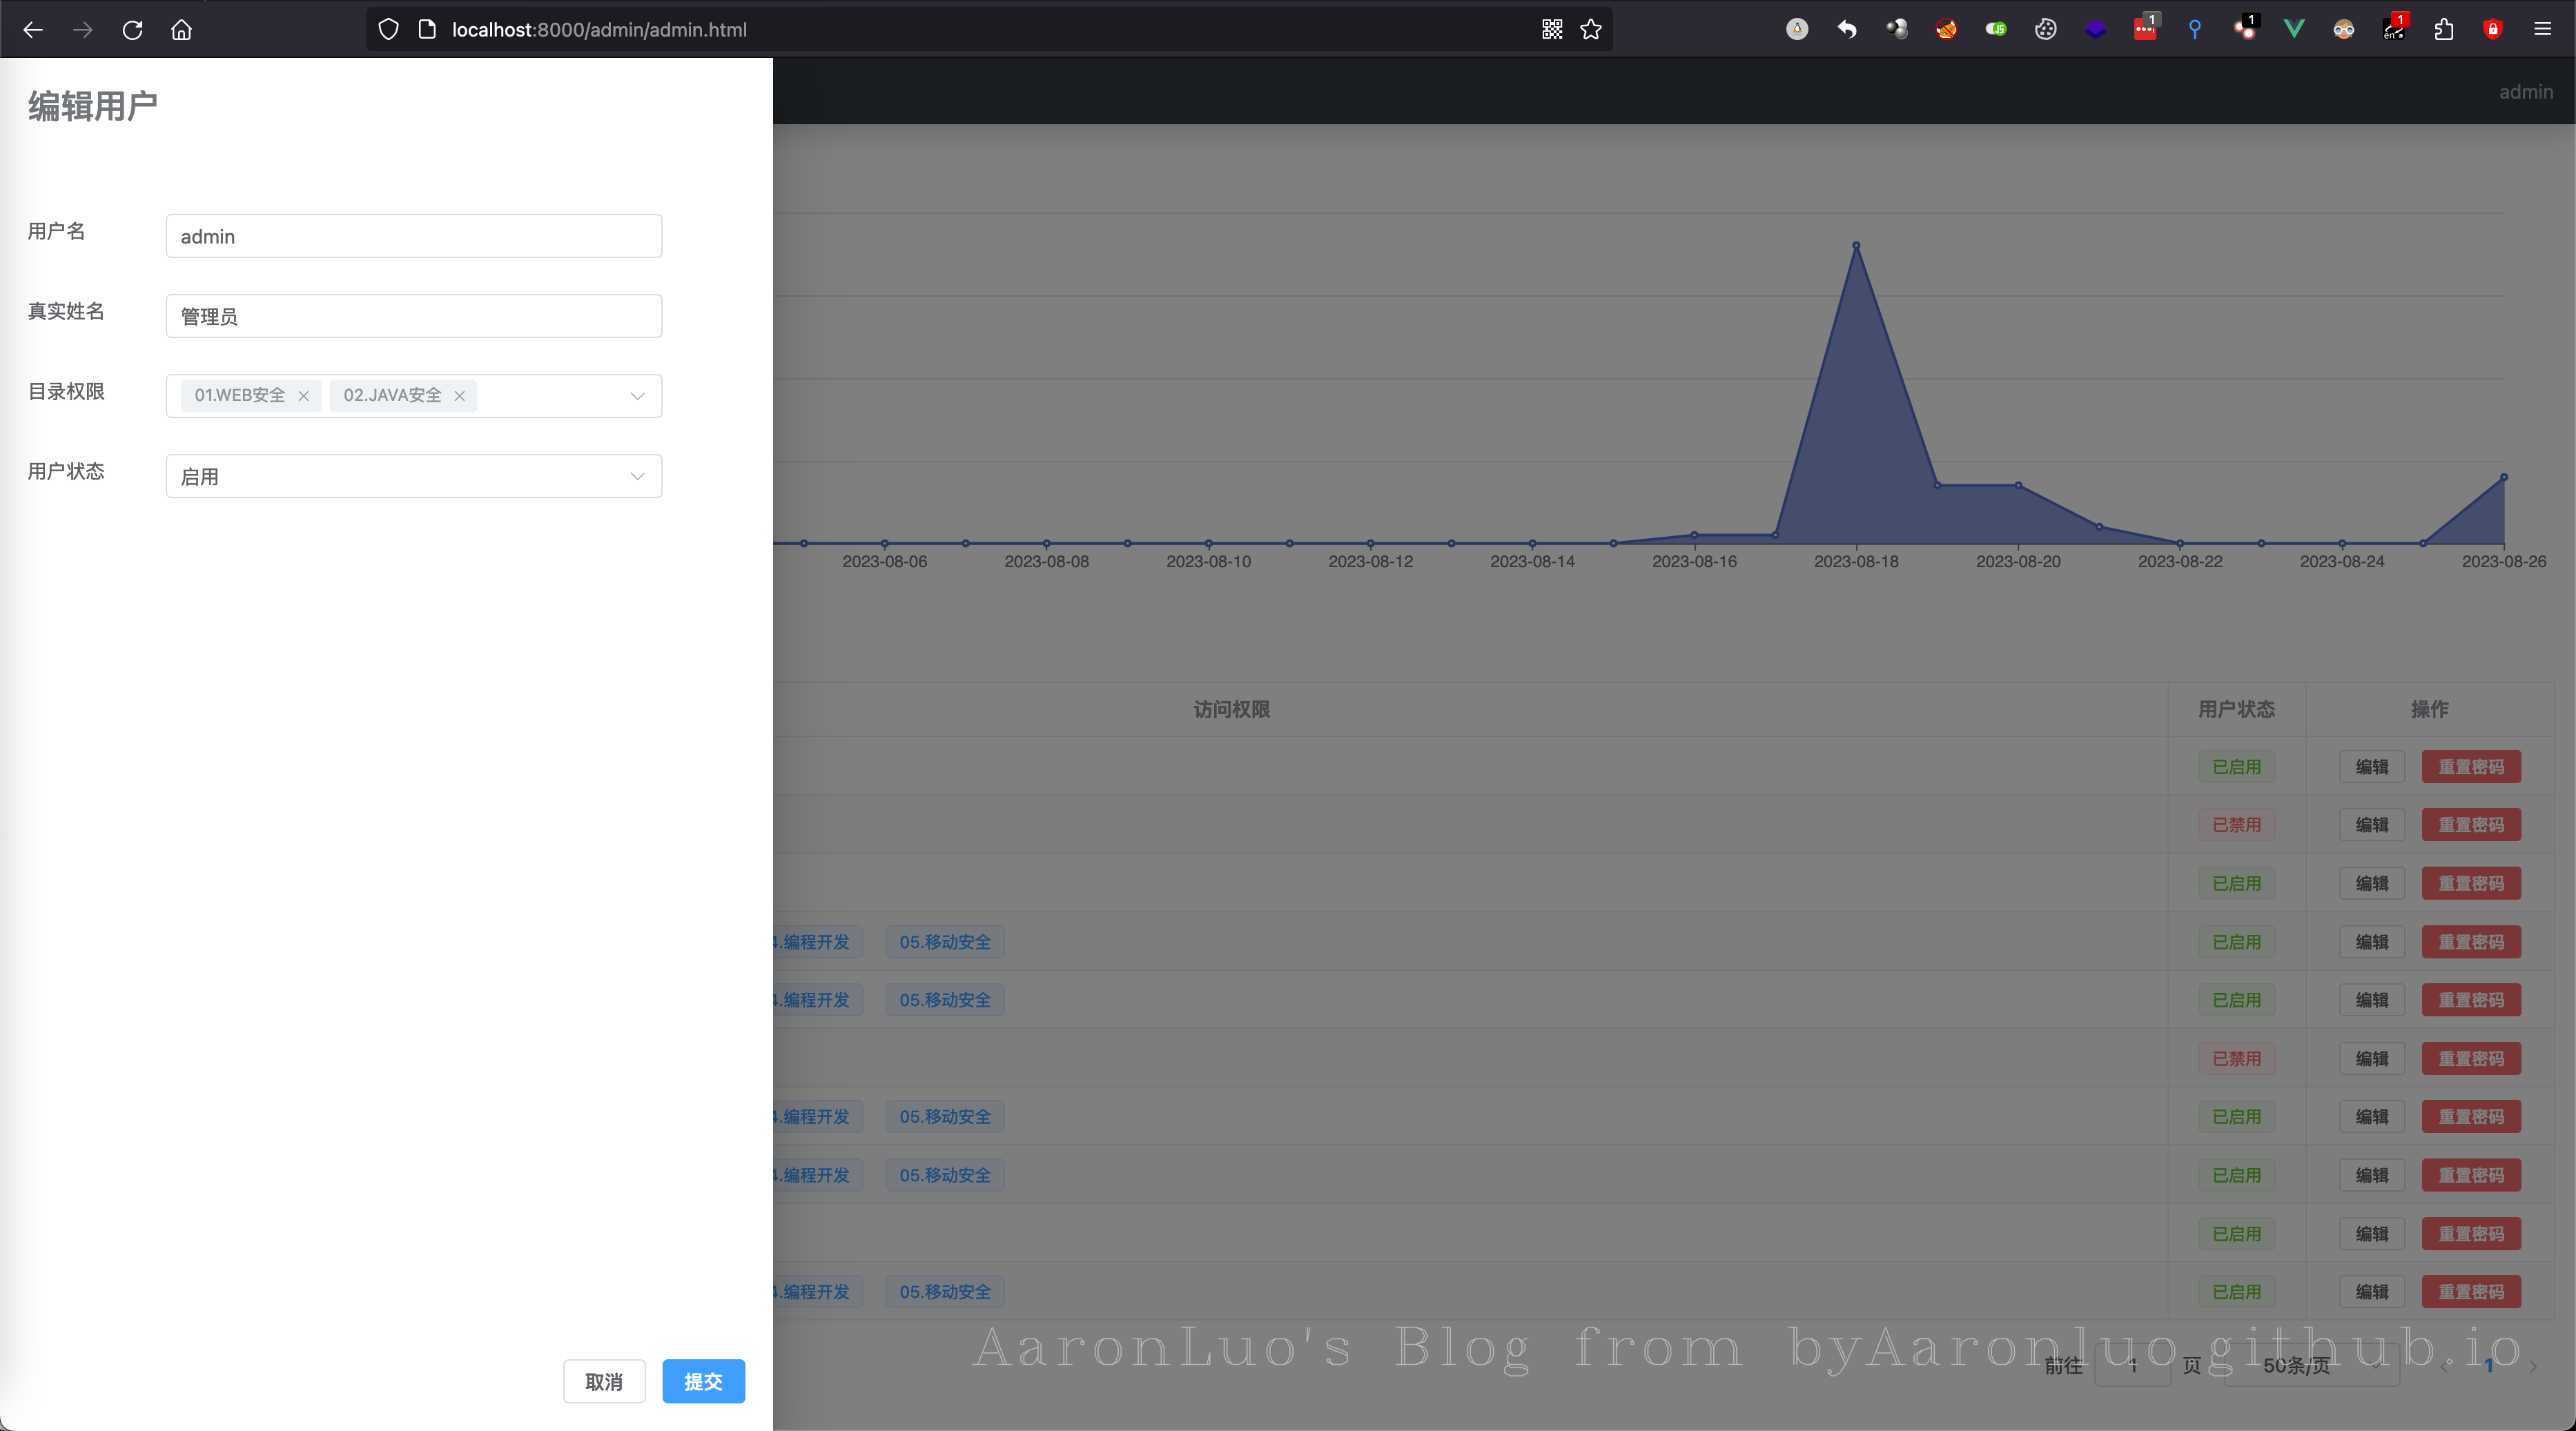Open the Vue devtools extension icon
2576x1431 pixels.
[2294, 30]
